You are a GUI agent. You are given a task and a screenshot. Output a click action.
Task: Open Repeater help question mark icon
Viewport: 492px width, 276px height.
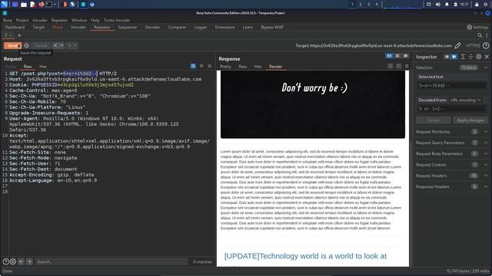point(486,46)
